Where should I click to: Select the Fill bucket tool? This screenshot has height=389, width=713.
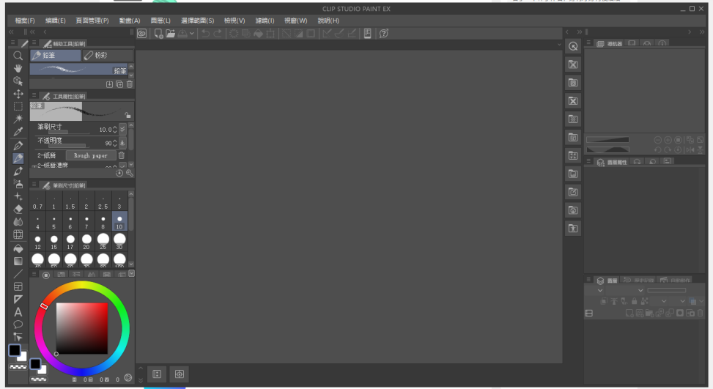point(18,248)
